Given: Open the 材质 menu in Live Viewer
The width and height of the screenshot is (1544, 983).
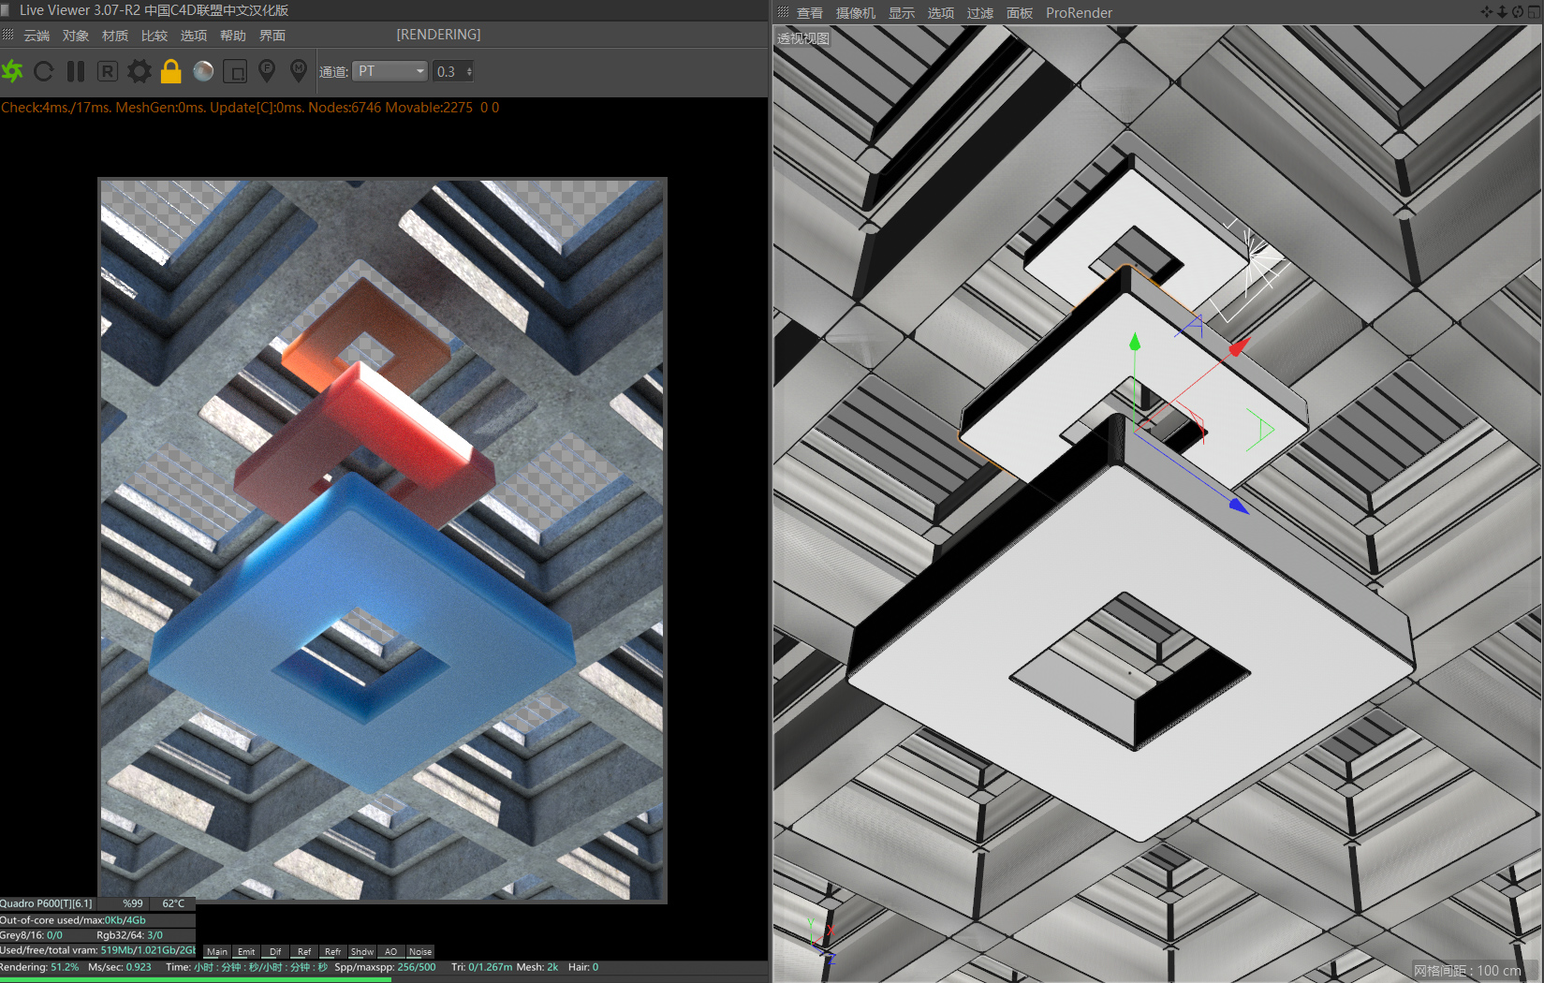Looking at the screenshot, I should pos(115,36).
